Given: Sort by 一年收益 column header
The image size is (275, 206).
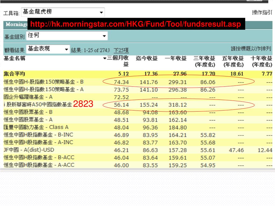Looking at the screenshot, I should coord(176,58).
